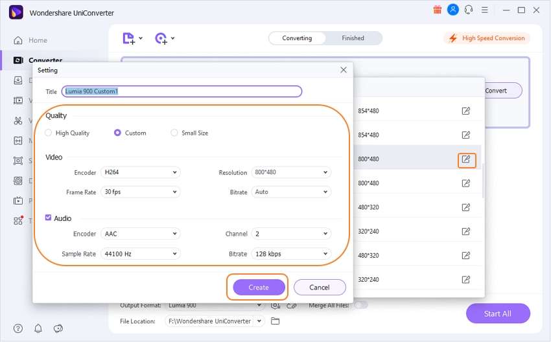Open the video Bitrate Auto dropdown
Viewport: 551px width, 342px height.
coord(291,192)
